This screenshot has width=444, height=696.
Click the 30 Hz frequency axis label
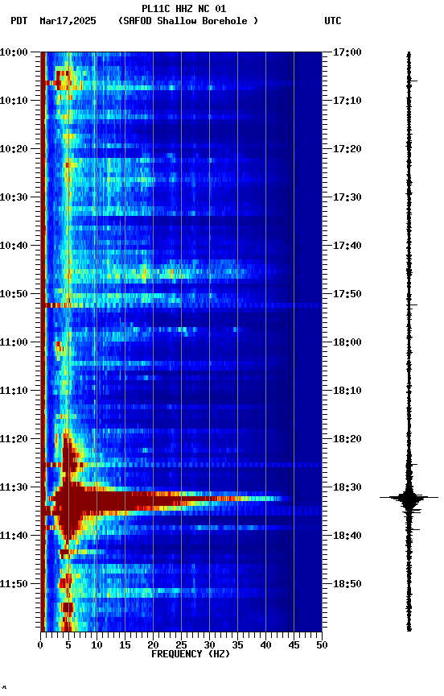point(209,645)
